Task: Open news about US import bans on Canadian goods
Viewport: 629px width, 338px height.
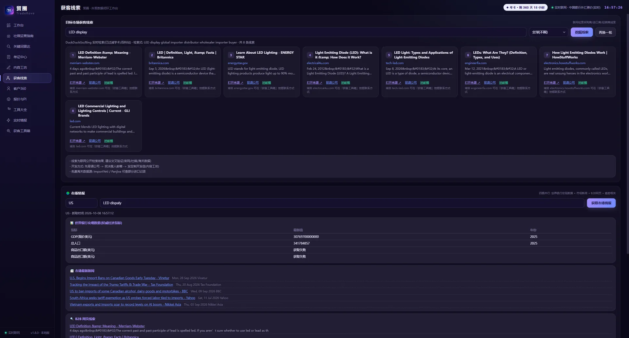Action: click(119, 278)
